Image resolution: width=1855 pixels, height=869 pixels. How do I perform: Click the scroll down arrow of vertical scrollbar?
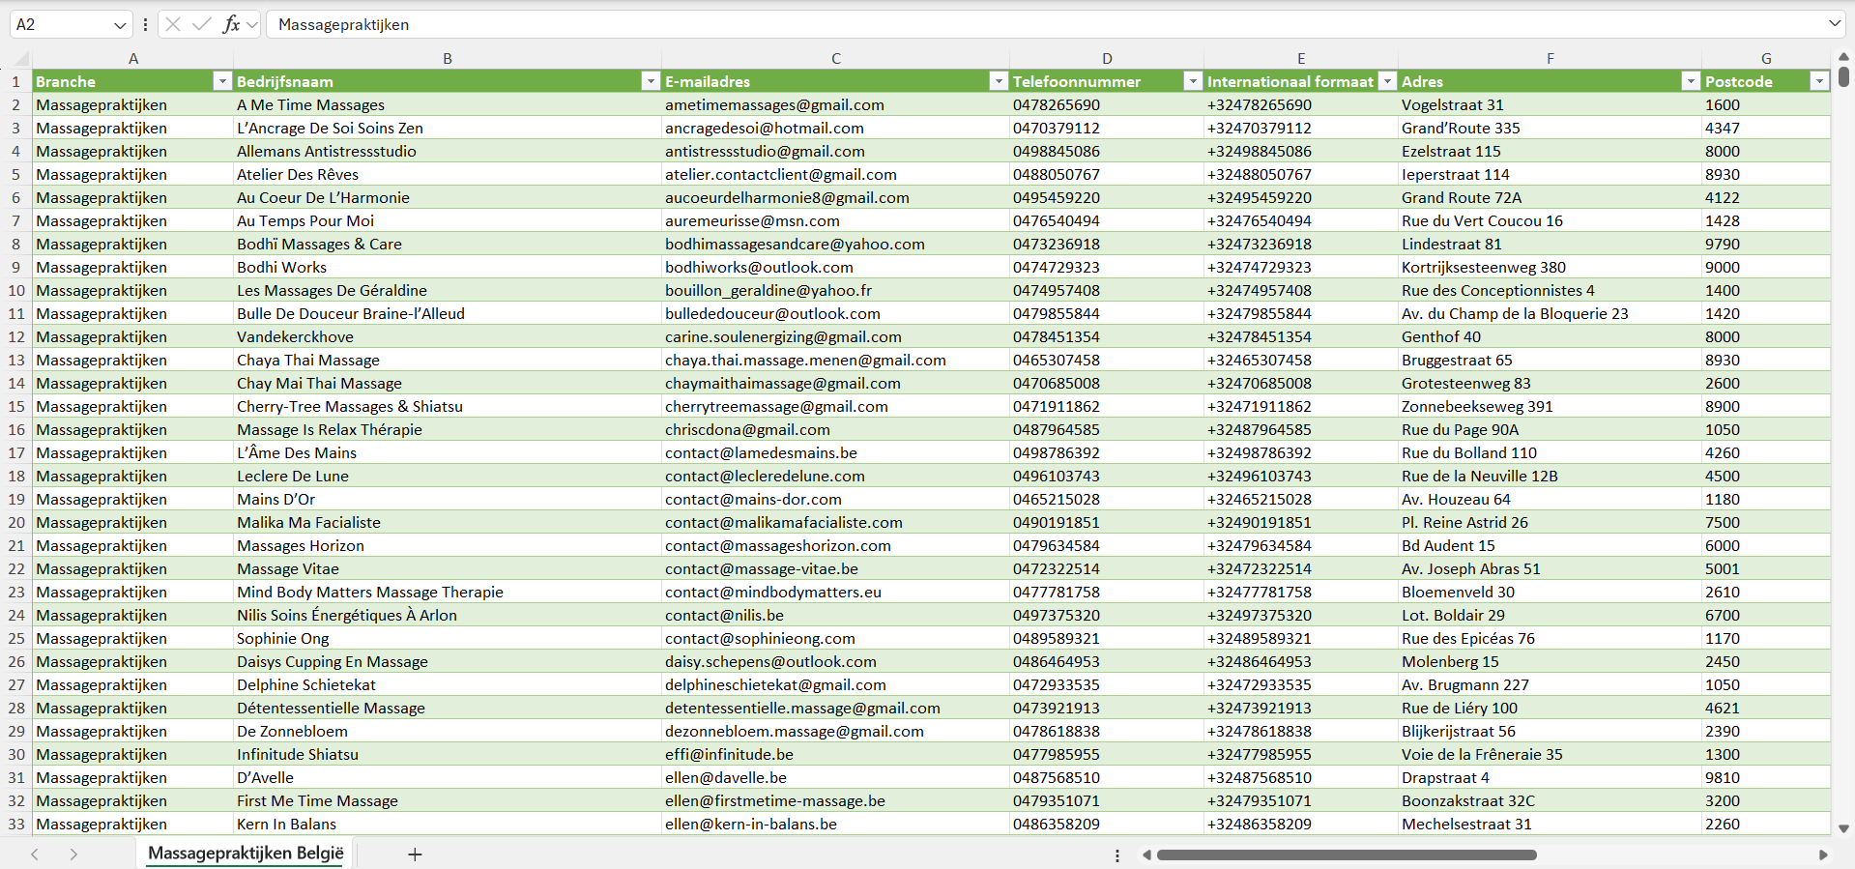1843,828
